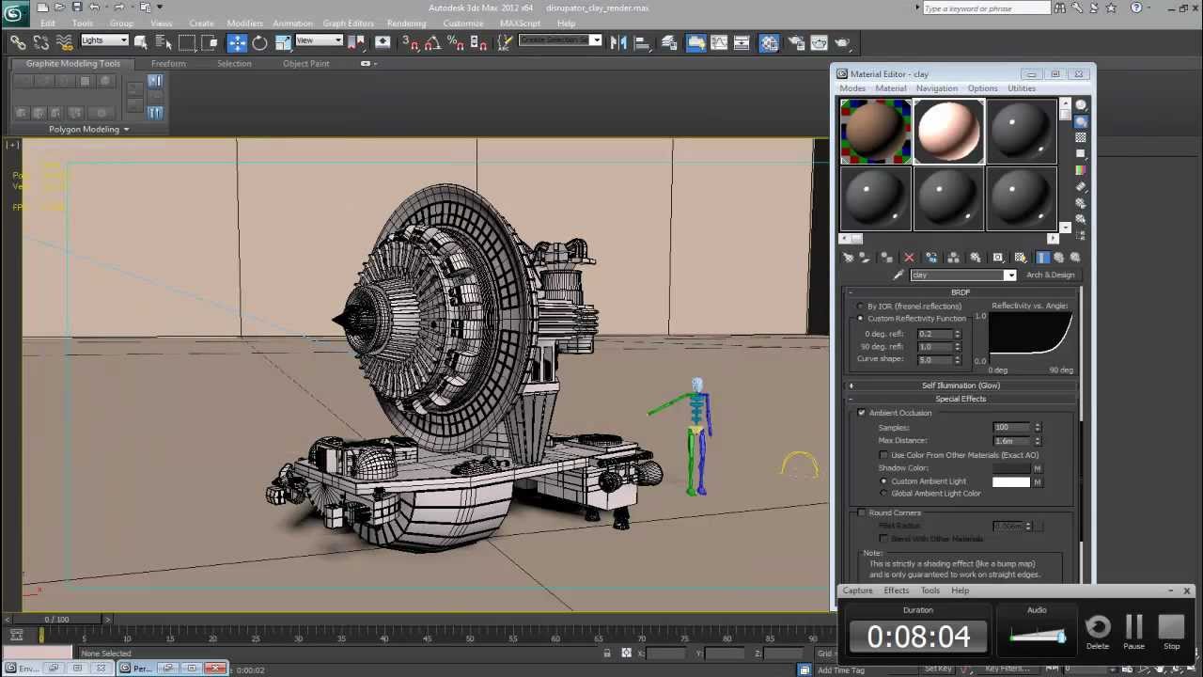
Task: Open the recorder's Effects menu
Action: [x=896, y=590]
